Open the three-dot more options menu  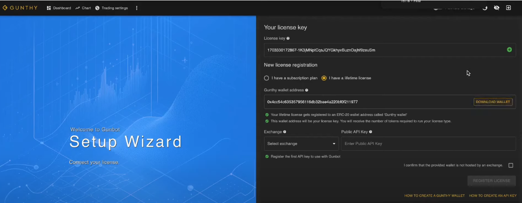pos(137,8)
